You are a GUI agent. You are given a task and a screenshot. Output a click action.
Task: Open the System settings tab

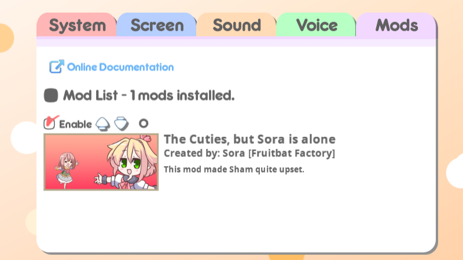point(77,25)
